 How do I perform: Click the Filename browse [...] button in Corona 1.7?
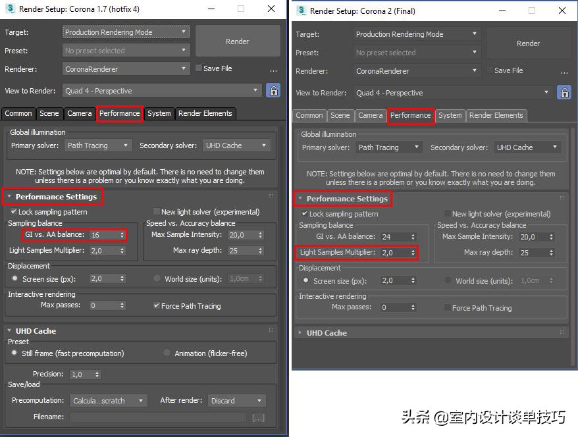point(259,418)
